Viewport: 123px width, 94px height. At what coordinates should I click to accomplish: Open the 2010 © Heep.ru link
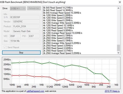(112, 91)
